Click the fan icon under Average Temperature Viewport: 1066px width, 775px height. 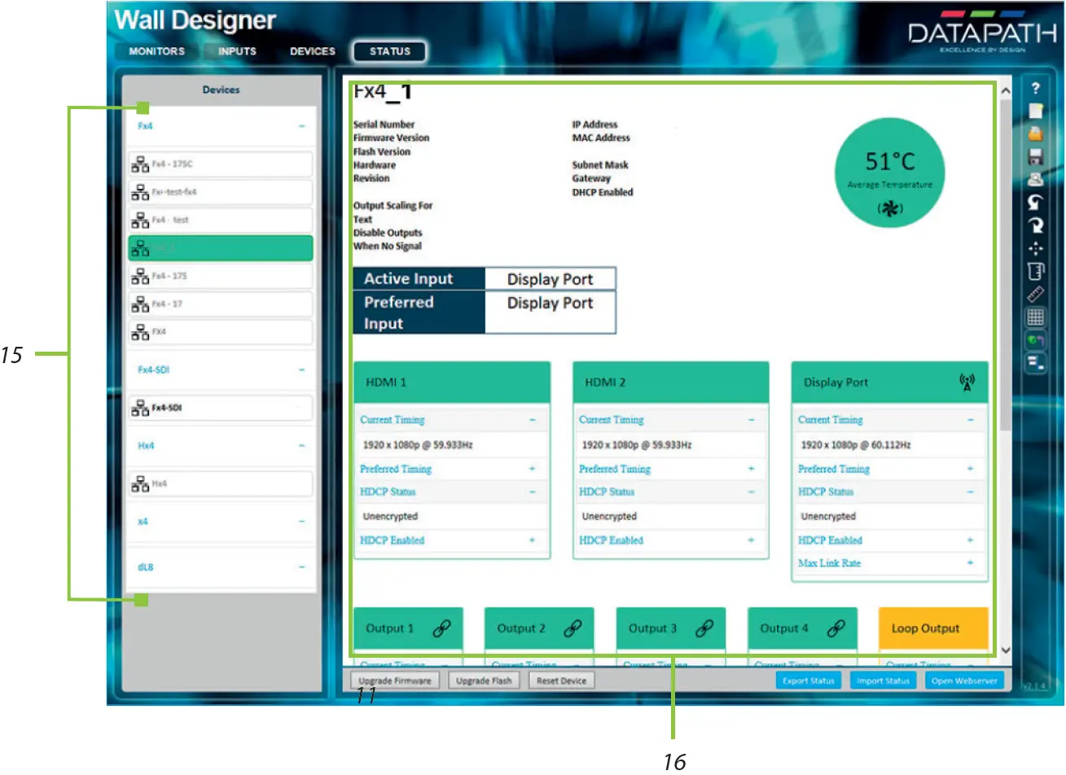[890, 208]
